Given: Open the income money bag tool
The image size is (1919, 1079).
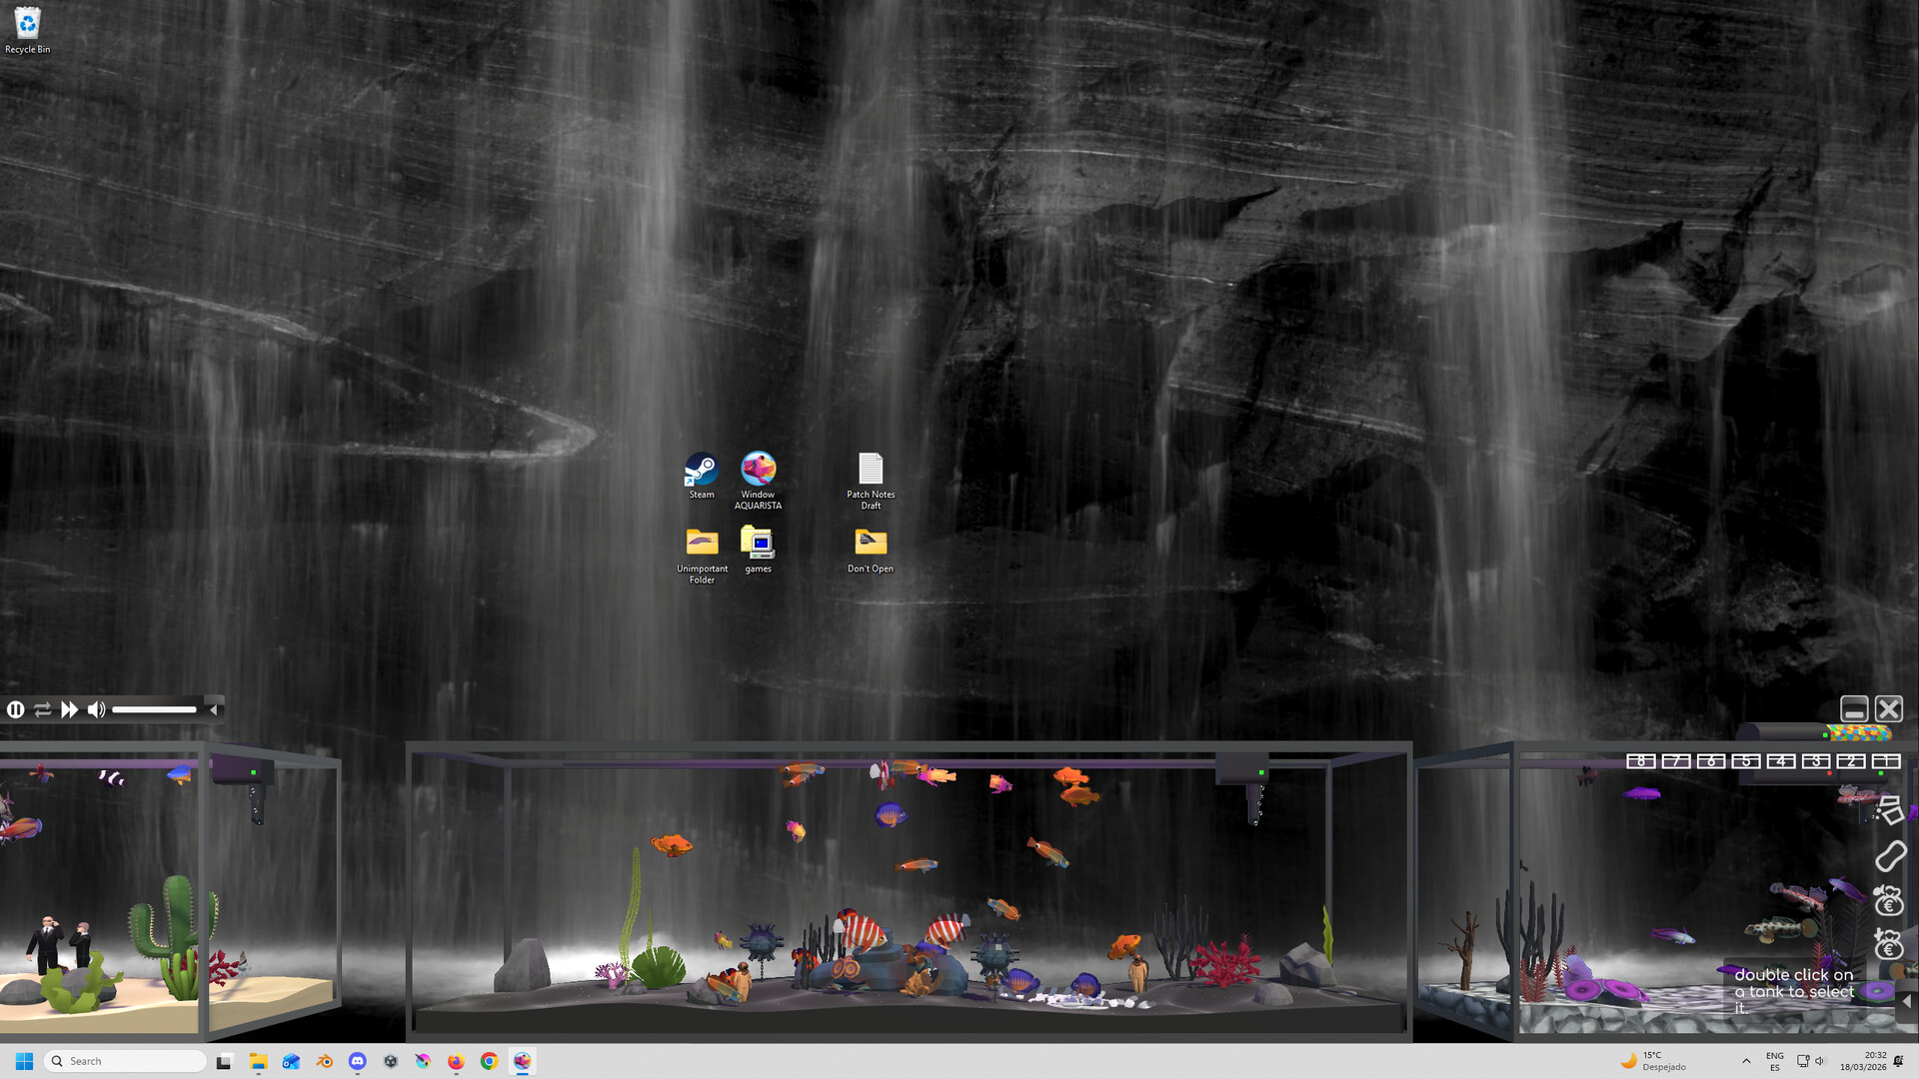Looking at the screenshot, I should 1888,902.
